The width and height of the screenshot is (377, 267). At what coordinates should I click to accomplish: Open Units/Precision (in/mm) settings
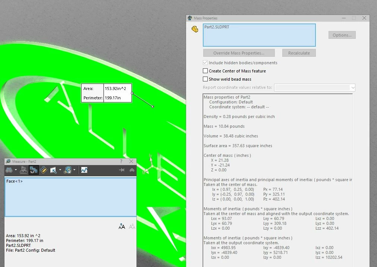[23, 170]
